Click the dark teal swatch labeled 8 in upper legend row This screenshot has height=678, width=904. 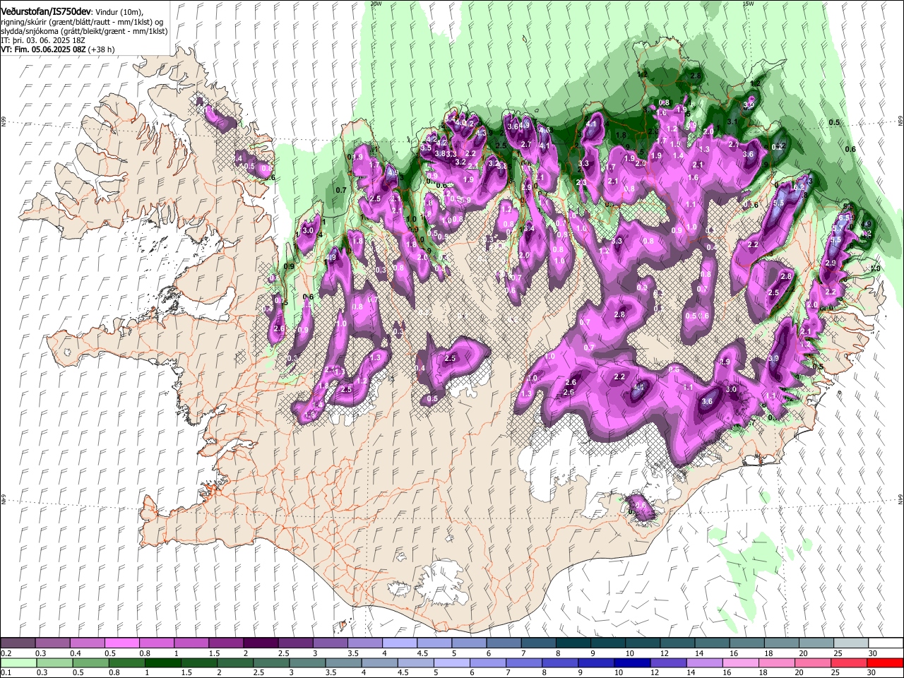coord(573,643)
